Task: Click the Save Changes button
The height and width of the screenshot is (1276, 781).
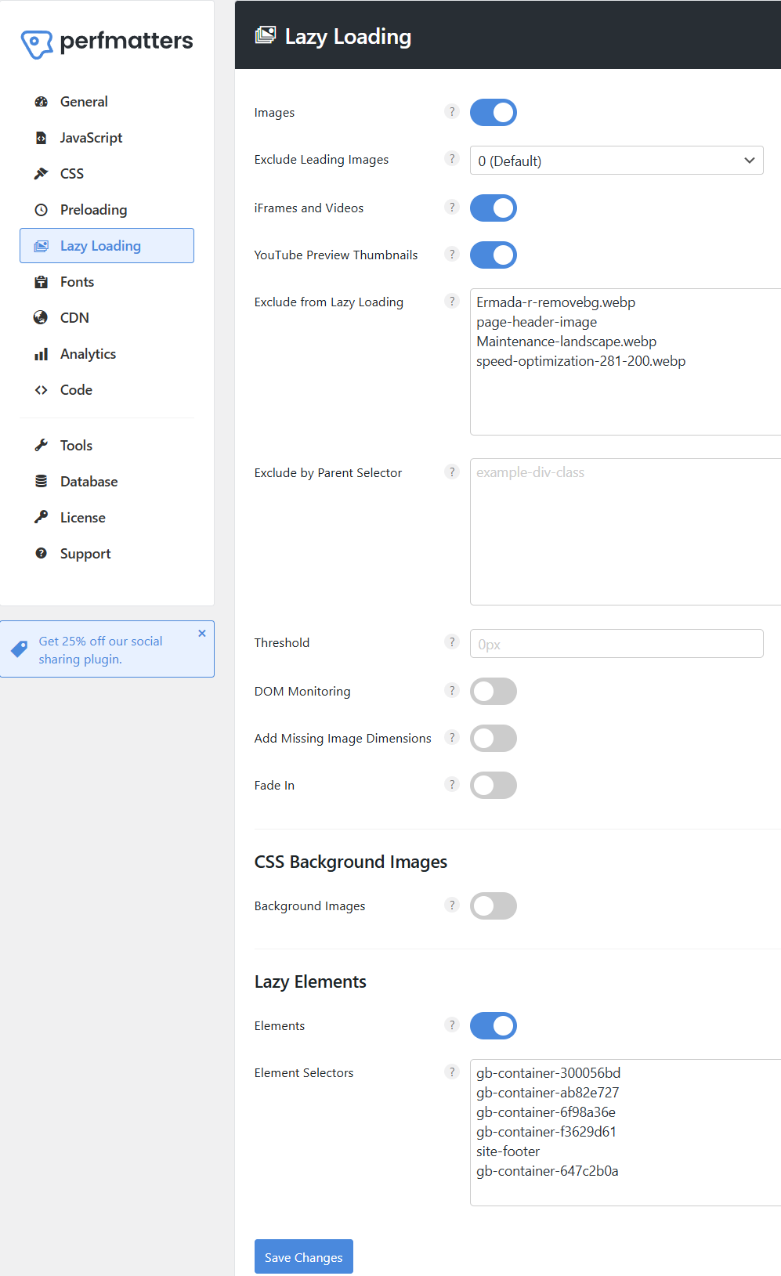Action: 304,1256
